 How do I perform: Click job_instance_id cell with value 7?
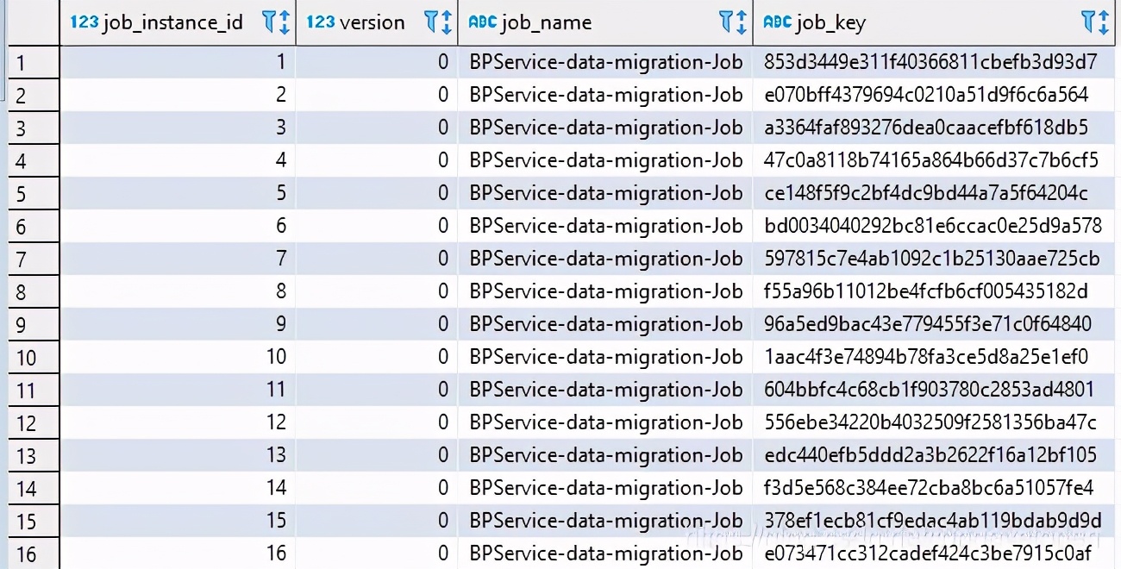pos(178,259)
